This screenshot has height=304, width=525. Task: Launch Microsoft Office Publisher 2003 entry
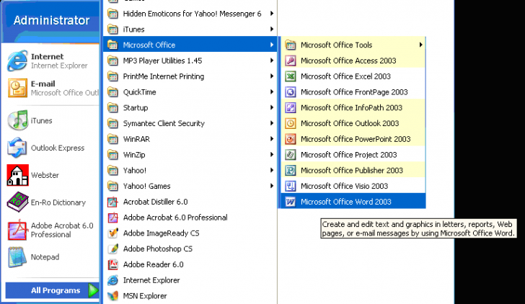tap(353, 170)
